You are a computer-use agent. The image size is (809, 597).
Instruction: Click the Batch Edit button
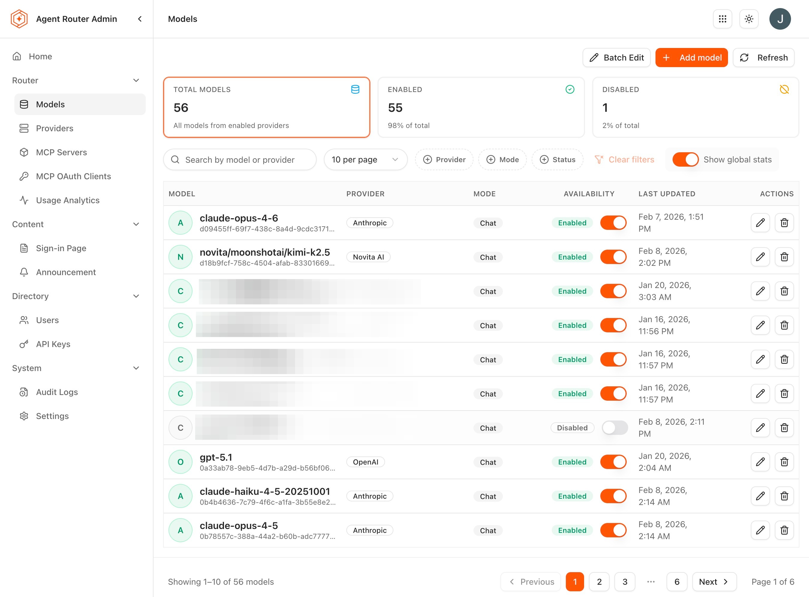pyautogui.click(x=616, y=58)
